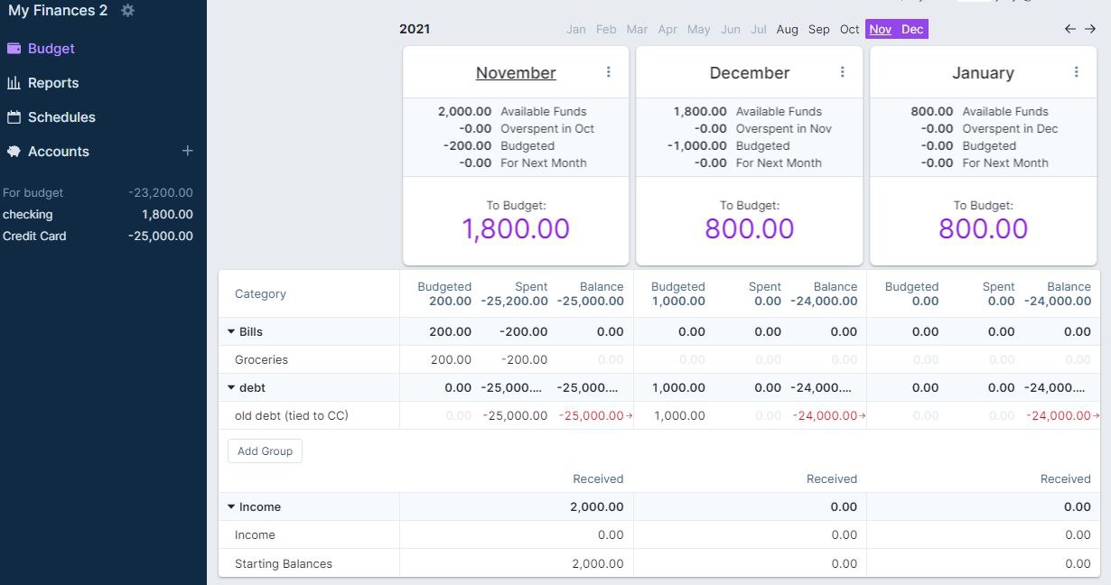The height and width of the screenshot is (585, 1111).
Task: Collapse the Income group
Action: pyautogui.click(x=231, y=507)
